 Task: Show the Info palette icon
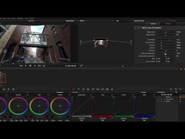pos(180,89)
